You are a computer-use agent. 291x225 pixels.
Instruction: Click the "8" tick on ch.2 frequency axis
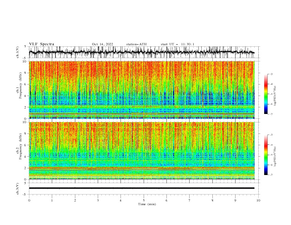coord(26,134)
